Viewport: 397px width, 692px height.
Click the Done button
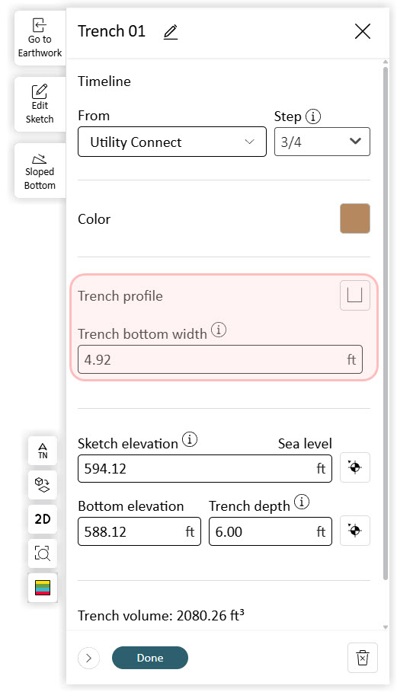pyautogui.click(x=150, y=658)
